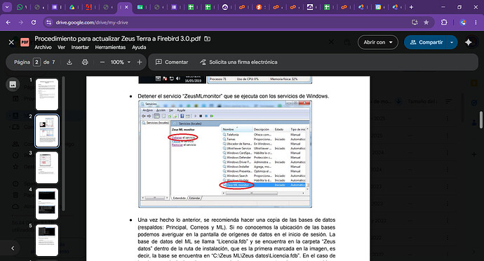Open the Archivo menu

pos(43,47)
